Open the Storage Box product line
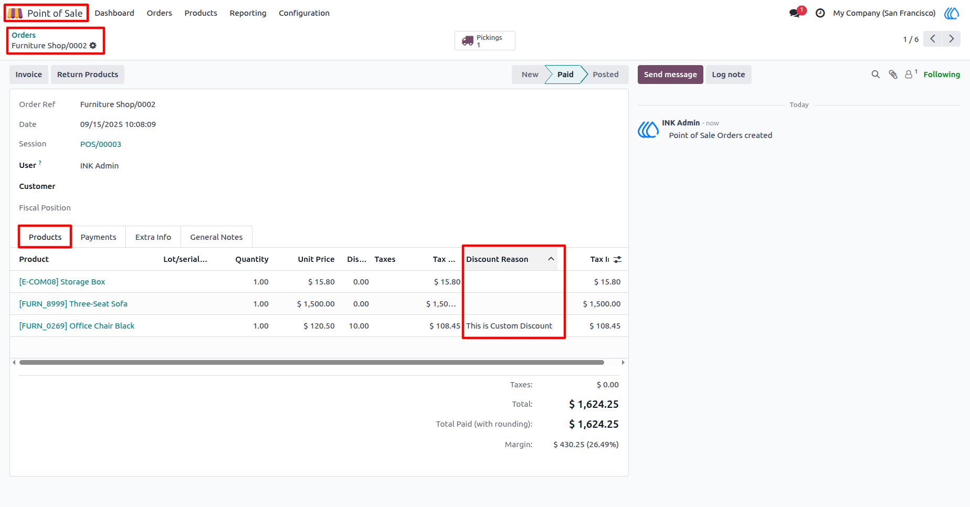Viewport: 970px width, 507px height. point(62,282)
